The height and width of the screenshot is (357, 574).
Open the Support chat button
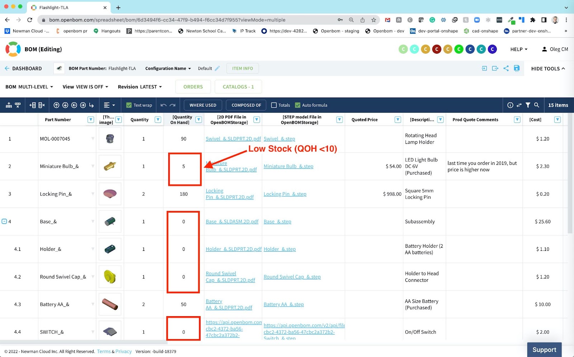click(x=544, y=350)
